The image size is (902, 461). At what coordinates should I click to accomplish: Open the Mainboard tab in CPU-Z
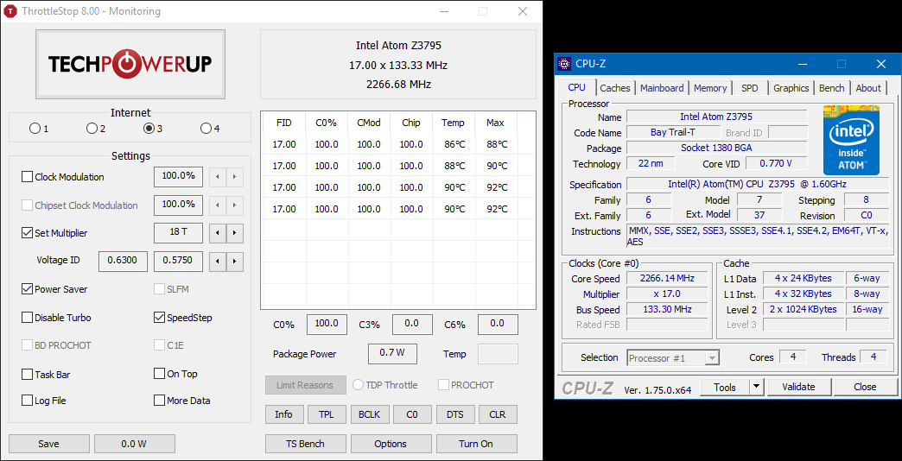tap(662, 88)
